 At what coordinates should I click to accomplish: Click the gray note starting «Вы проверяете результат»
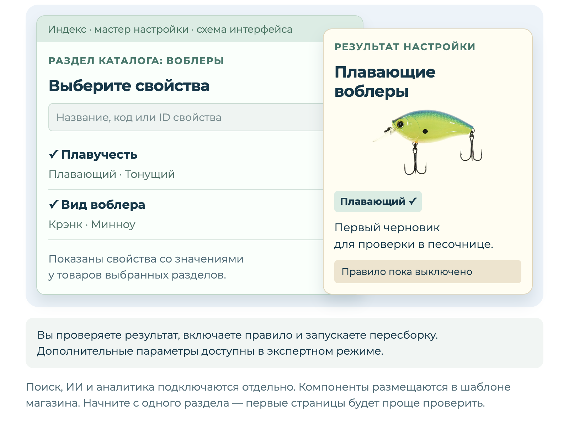coord(284,343)
